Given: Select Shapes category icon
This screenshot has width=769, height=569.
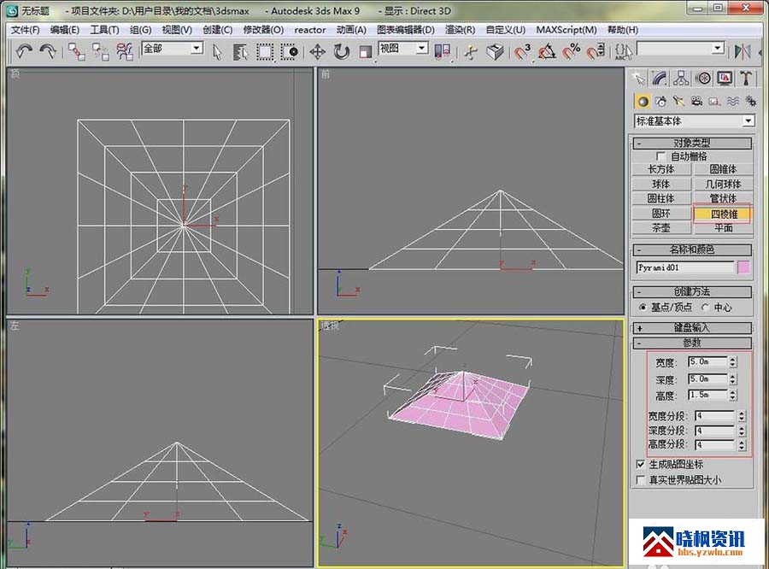Looking at the screenshot, I should (x=660, y=102).
